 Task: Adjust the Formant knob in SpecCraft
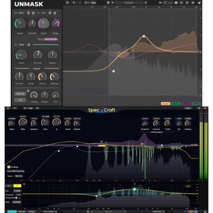click(x=156, y=123)
